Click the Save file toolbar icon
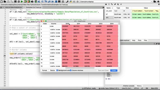Viewport: 160px width, 90px height. point(8,1)
